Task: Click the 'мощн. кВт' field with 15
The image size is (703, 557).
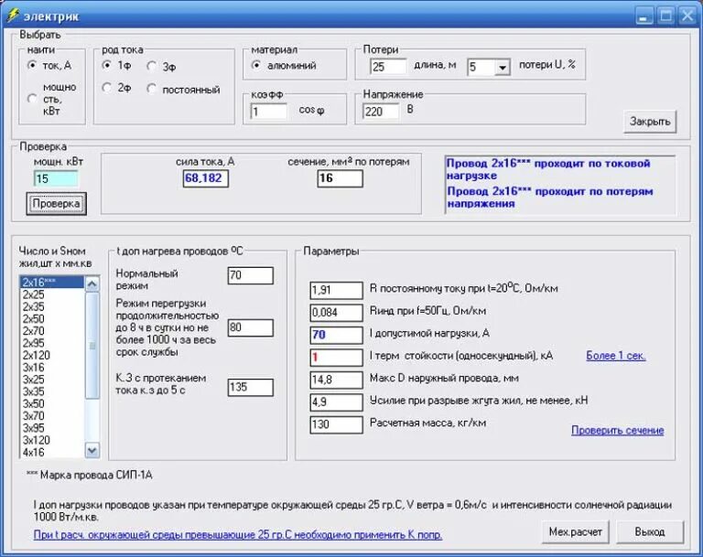Action: (x=56, y=178)
